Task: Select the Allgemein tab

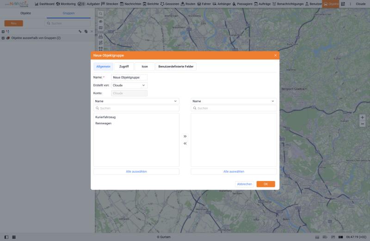Action: tap(103, 66)
